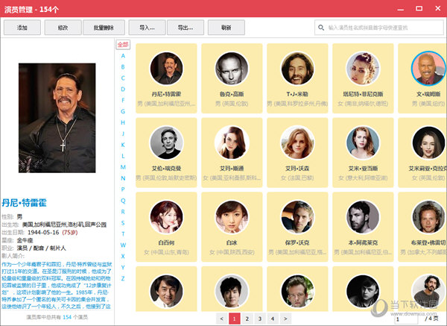Go to the next page with >
This screenshot has height=326, width=447.
click(285, 319)
